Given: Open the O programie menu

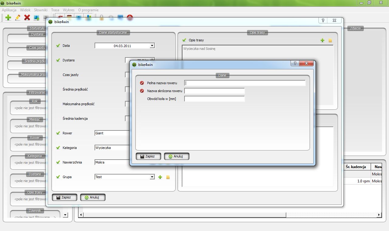Looking at the screenshot, I should pyautogui.click(x=88, y=10).
